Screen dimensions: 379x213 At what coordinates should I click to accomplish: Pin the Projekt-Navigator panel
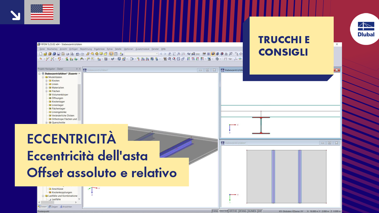tap(77, 69)
